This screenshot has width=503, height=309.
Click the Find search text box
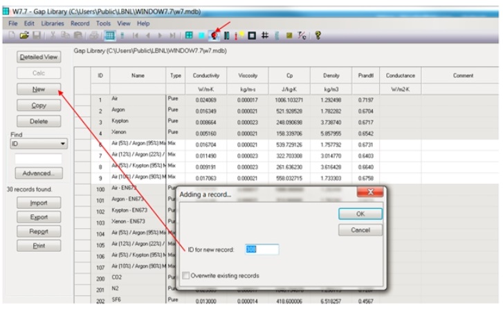point(38,158)
